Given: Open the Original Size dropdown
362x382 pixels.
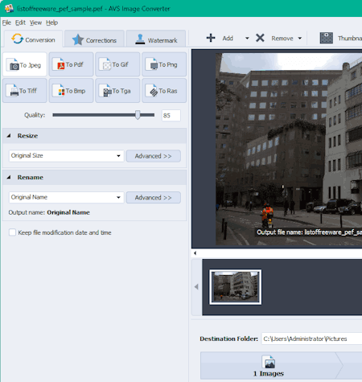Looking at the screenshot, I should coord(66,156).
